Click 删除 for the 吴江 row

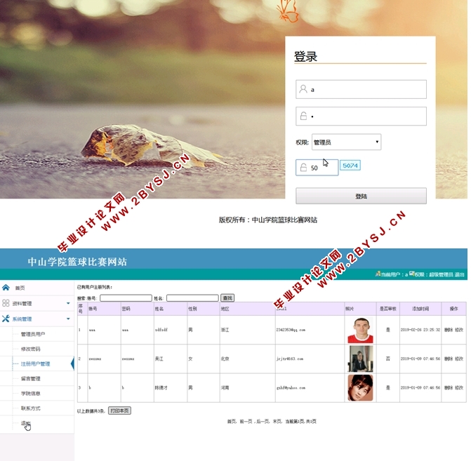pos(449,359)
